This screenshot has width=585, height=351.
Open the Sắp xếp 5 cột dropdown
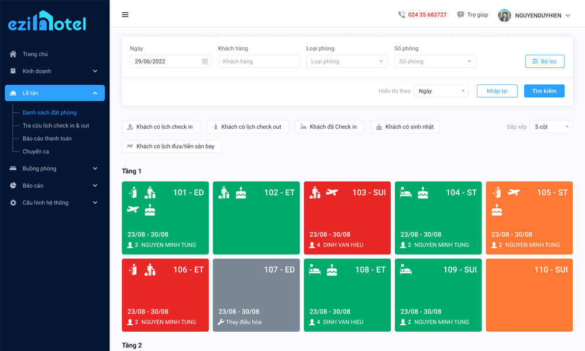[551, 127]
